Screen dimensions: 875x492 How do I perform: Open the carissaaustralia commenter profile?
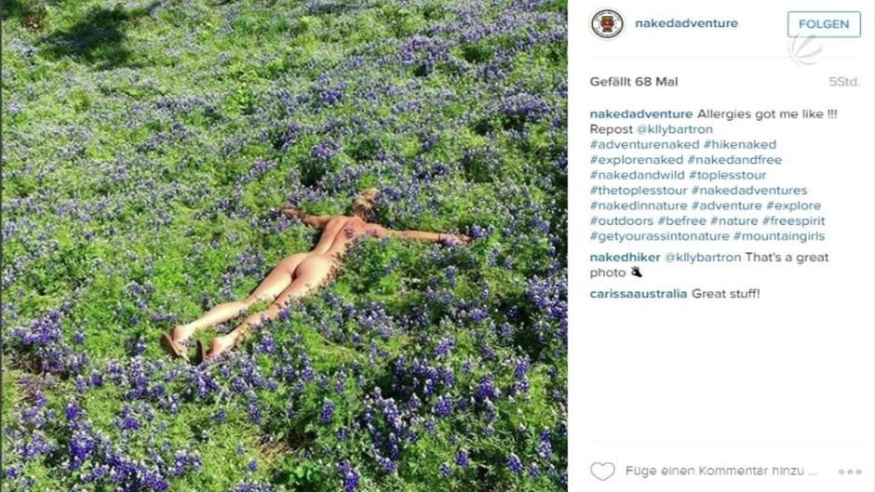tap(639, 293)
